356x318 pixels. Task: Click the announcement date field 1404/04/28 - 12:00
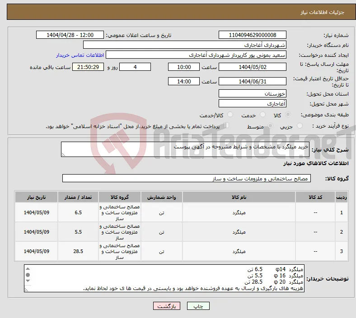(x=70, y=35)
